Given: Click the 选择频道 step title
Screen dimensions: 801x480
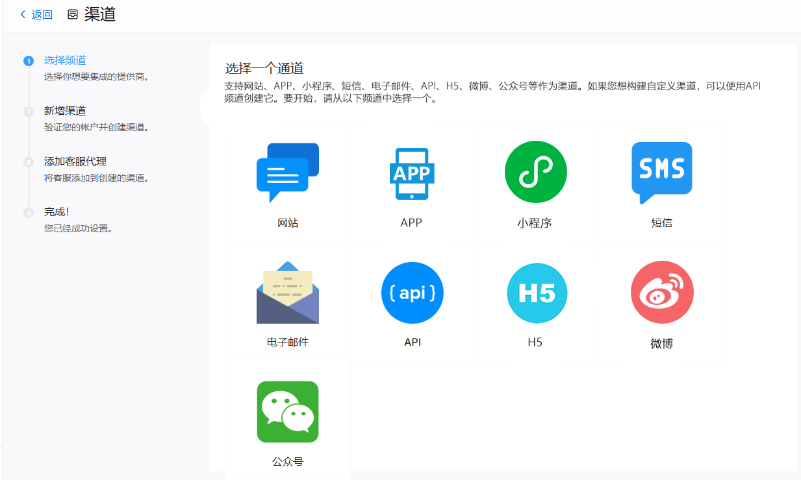Looking at the screenshot, I should point(65,60).
